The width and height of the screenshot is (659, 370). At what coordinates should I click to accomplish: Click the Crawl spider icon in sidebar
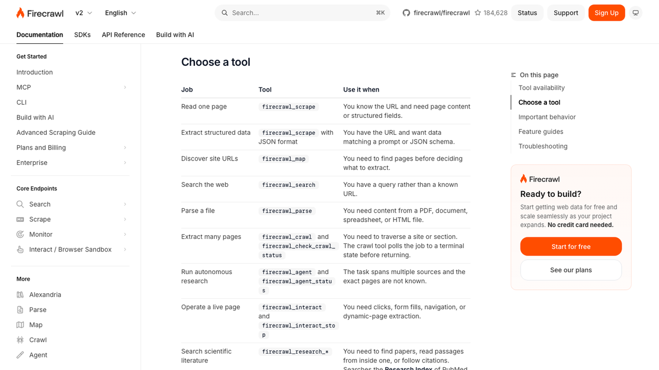tap(20, 340)
